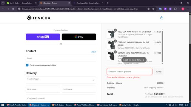Open the Chrome profile avatar
This screenshot has height=107, width=191.
[183, 9]
